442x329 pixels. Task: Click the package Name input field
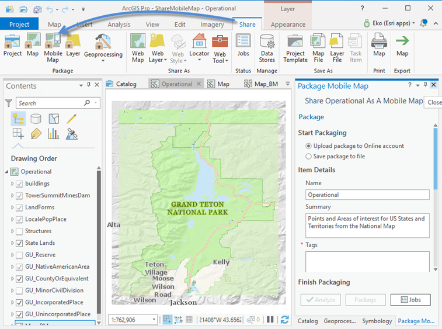pyautogui.click(x=367, y=195)
